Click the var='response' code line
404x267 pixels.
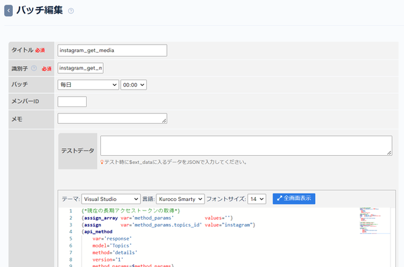112,239
